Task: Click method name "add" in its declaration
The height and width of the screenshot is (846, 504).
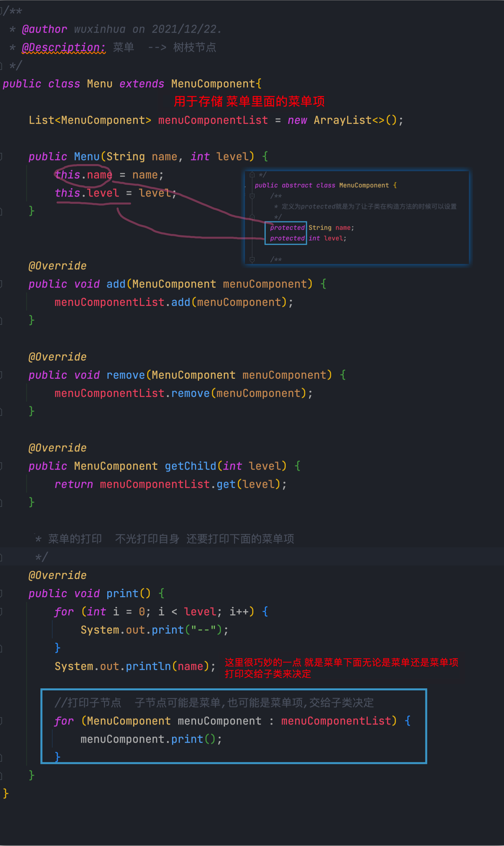Action: [x=116, y=284]
